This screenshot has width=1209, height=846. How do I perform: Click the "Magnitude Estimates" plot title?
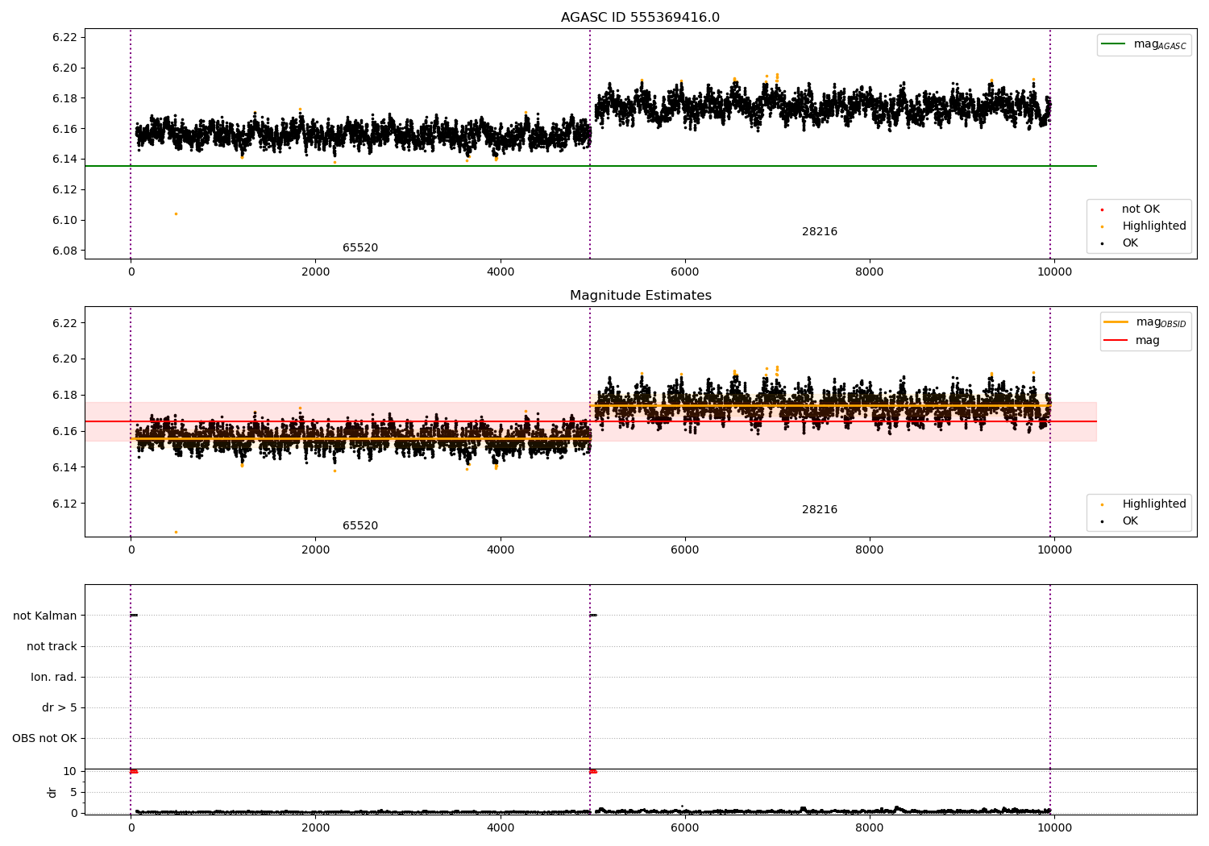click(641, 296)
